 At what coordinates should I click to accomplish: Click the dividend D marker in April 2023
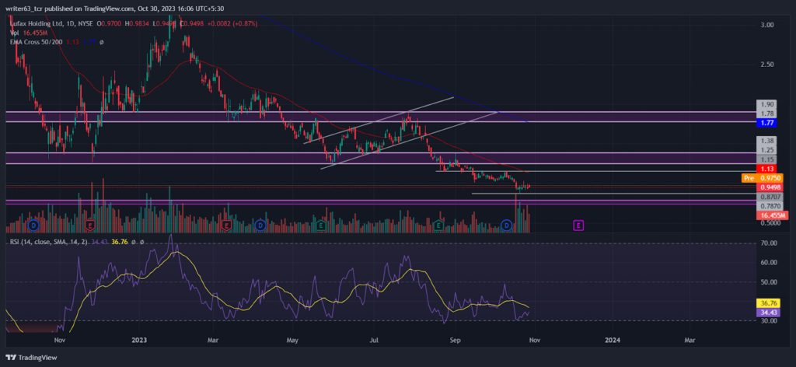pyautogui.click(x=260, y=225)
